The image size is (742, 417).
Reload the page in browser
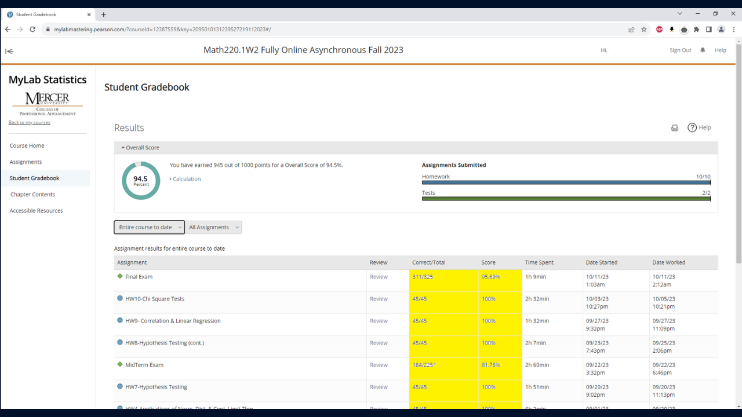[x=32, y=30]
